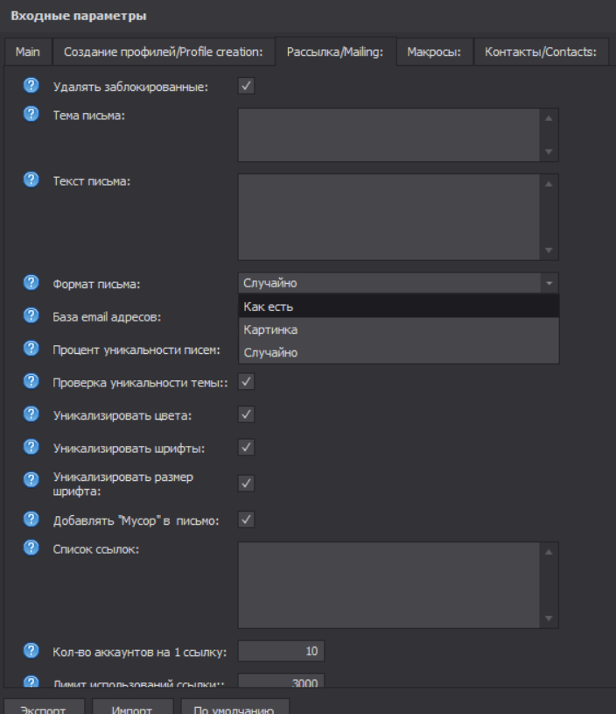Click Кол-во аккаунтов на 1 ссылку field

281,651
